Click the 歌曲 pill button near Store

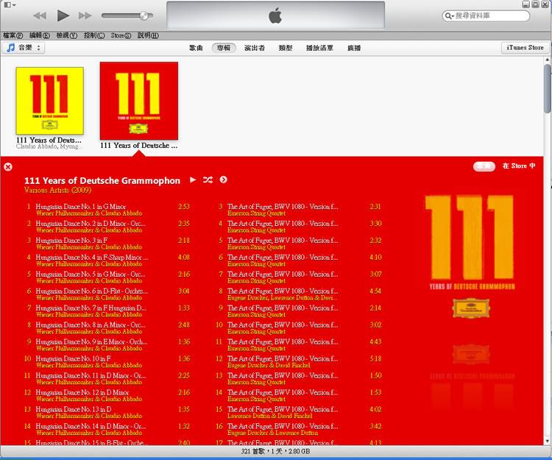tap(484, 166)
